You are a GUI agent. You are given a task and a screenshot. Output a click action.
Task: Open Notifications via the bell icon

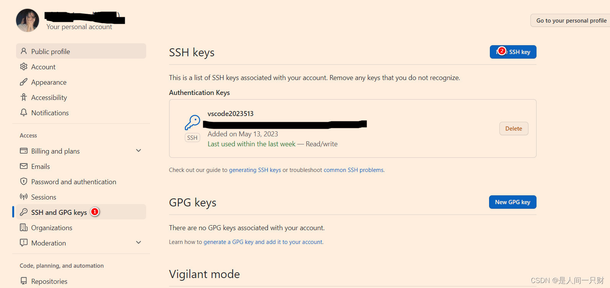pos(24,113)
